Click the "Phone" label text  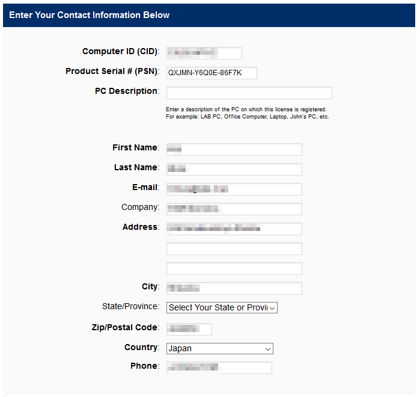(x=144, y=366)
